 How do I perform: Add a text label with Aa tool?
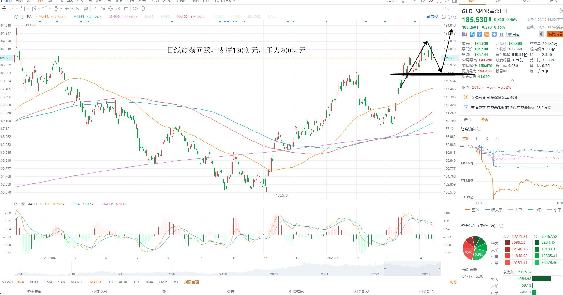(78, 9)
